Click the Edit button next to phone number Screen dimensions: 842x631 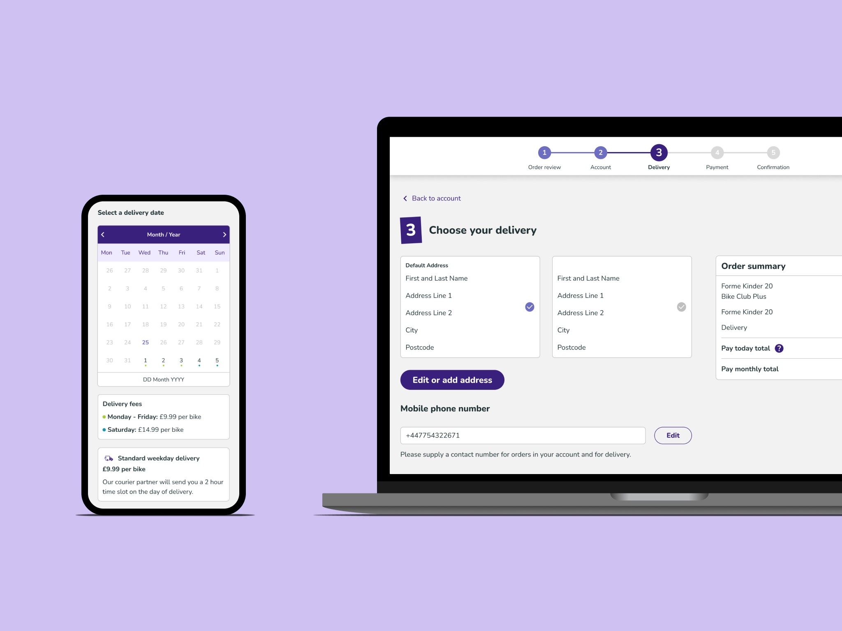pyautogui.click(x=671, y=435)
